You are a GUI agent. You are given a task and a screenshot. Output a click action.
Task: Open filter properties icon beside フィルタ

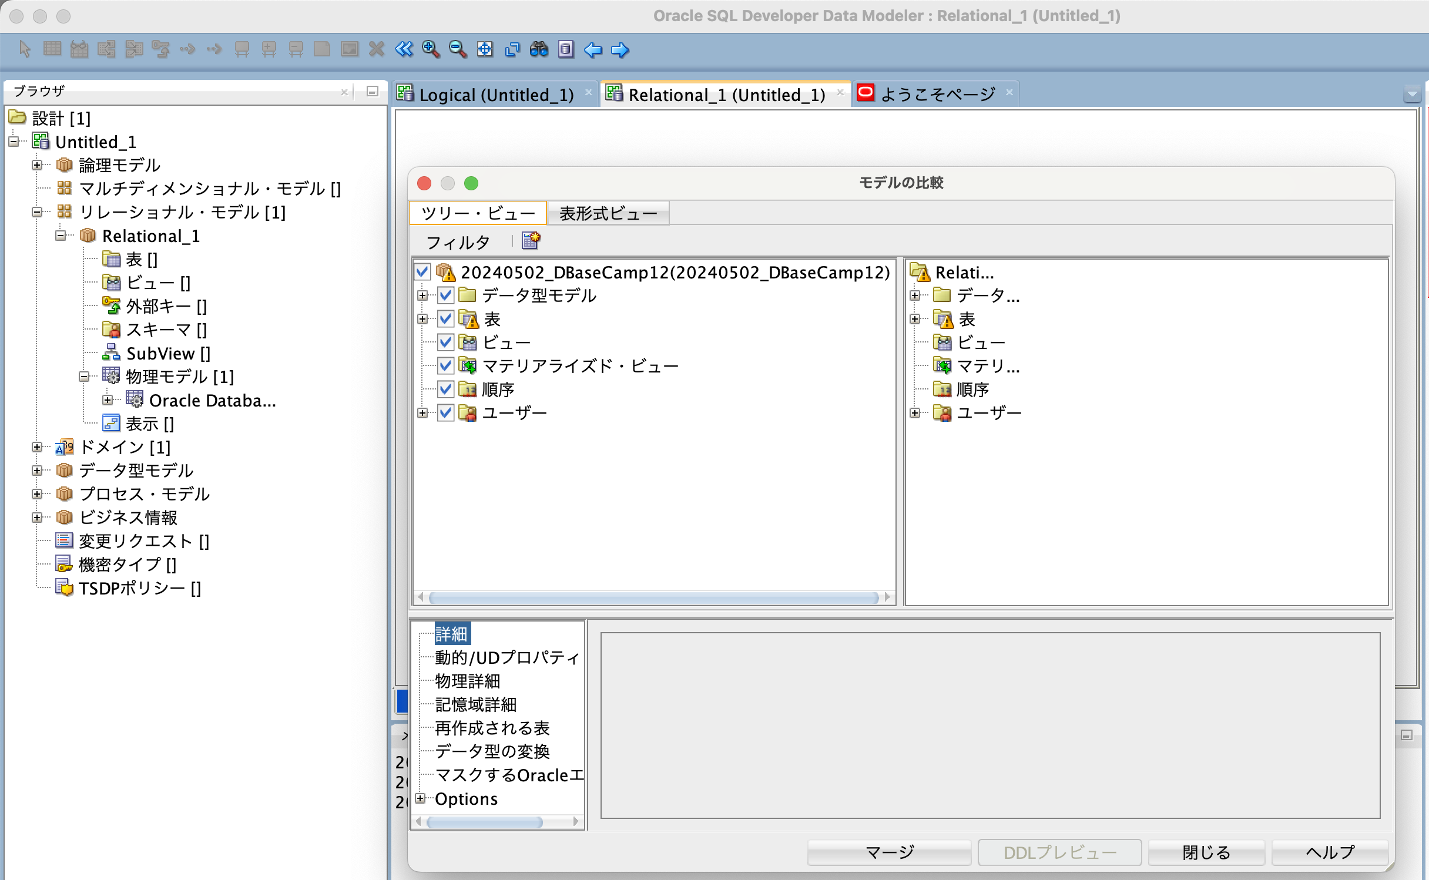pos(529,241)
